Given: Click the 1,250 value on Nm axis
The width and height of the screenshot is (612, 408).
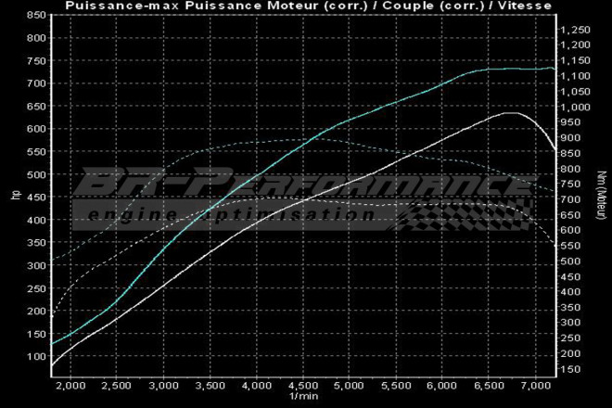Looking at the screenshot, I should [576, 31].
